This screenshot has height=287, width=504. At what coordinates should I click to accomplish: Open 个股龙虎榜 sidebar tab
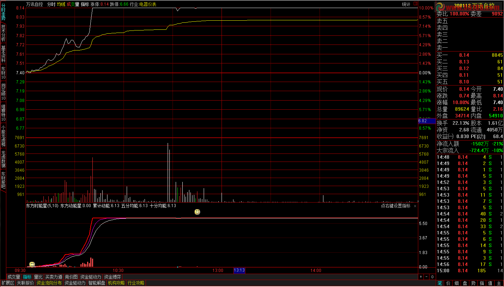(3, 136)
